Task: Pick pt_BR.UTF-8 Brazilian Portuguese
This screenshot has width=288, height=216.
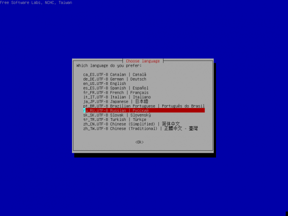Action: [x=144, y=106]
